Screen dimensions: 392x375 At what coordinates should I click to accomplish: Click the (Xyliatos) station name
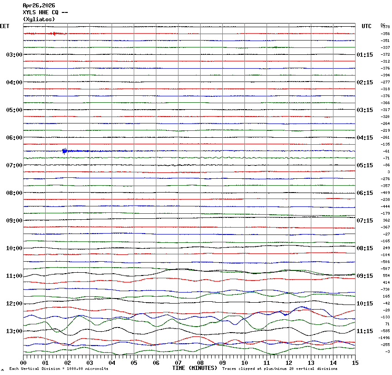39,19
